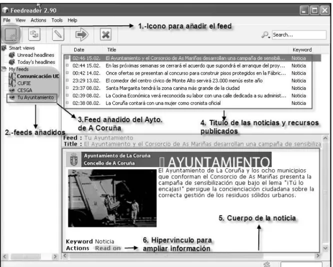
Task: Toggle read marker of 23:37 08.02. headline
Action: click(x=67, y=88)
